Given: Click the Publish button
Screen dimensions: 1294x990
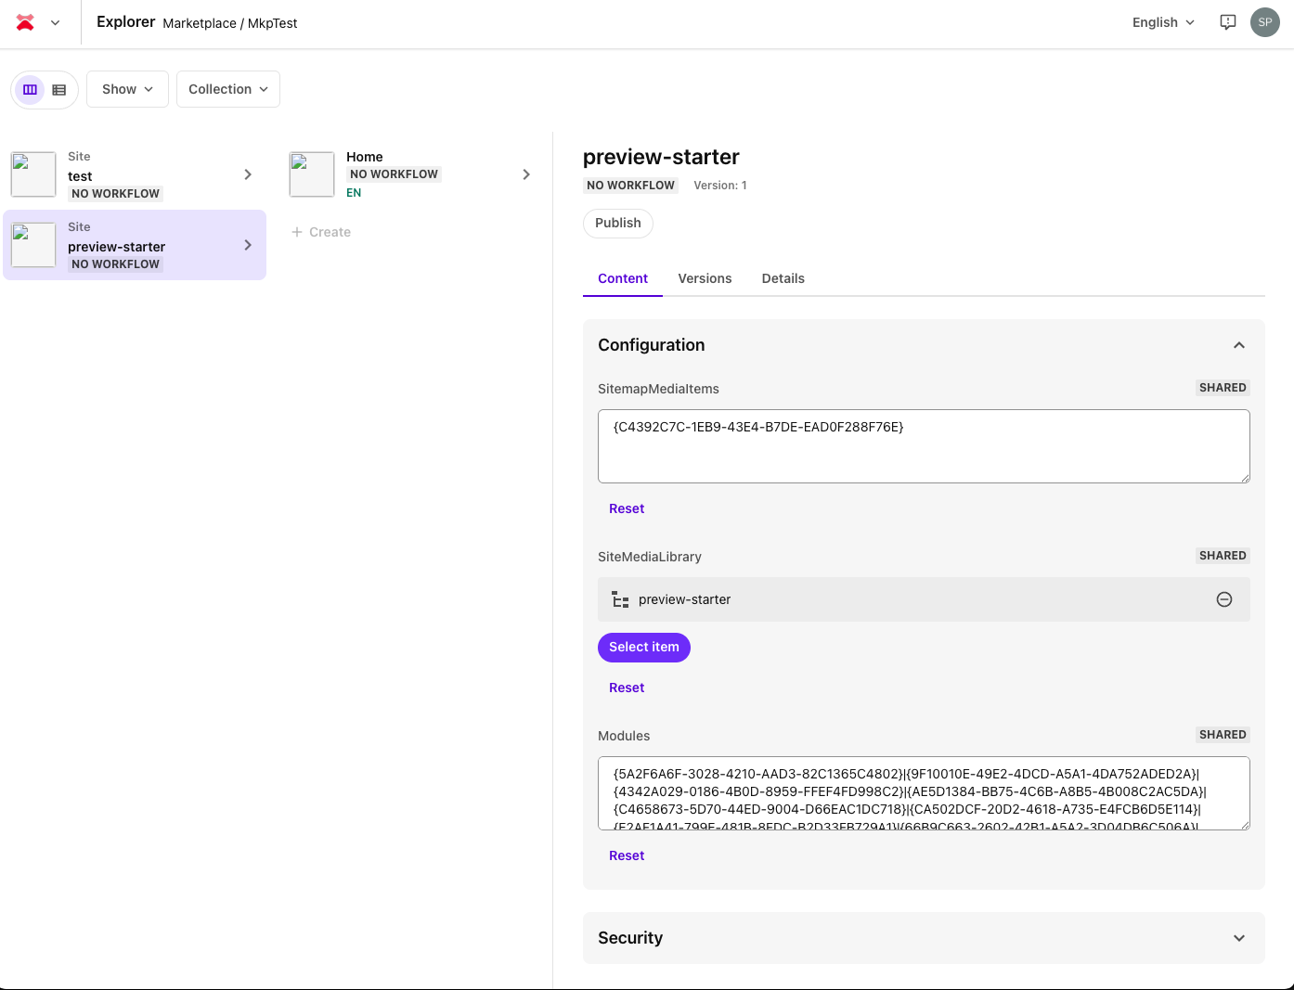Looking at the screenshot, I should point(617,223).
